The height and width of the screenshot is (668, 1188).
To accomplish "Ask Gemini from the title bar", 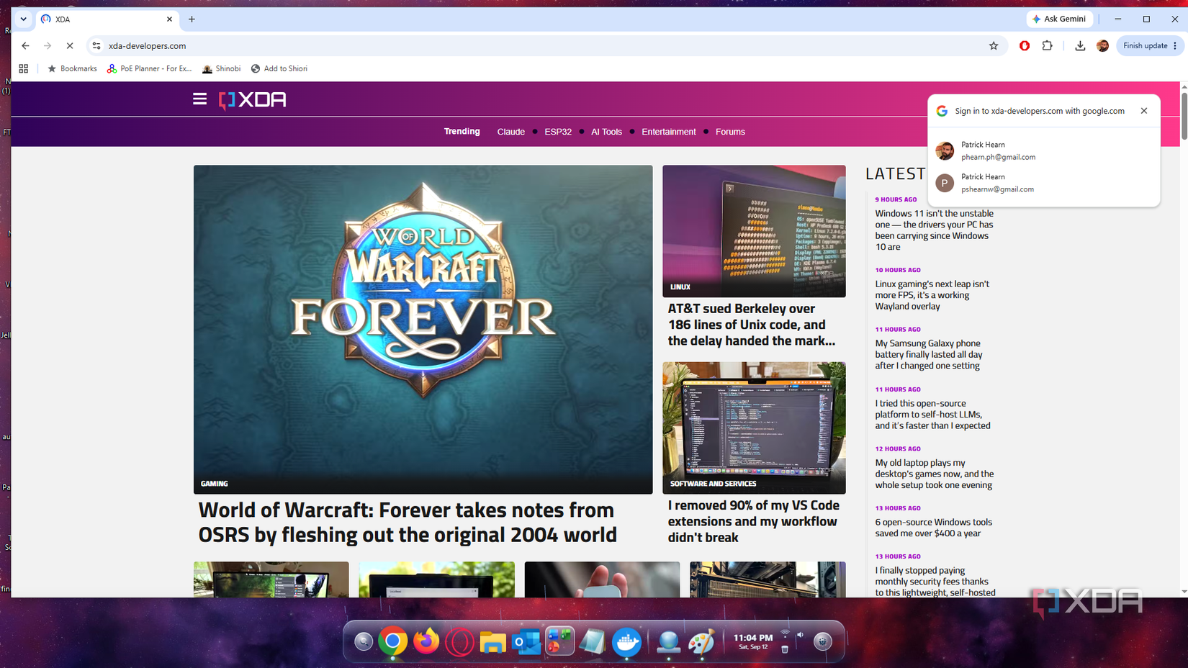I will click(1059, 19).
